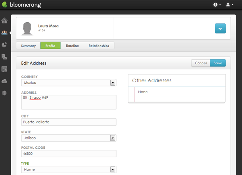Image resolution: width=242 pixels, height=175 pixels.
Task: Click Laura Mora's profile avatar
Action: [x=27, y=29]
